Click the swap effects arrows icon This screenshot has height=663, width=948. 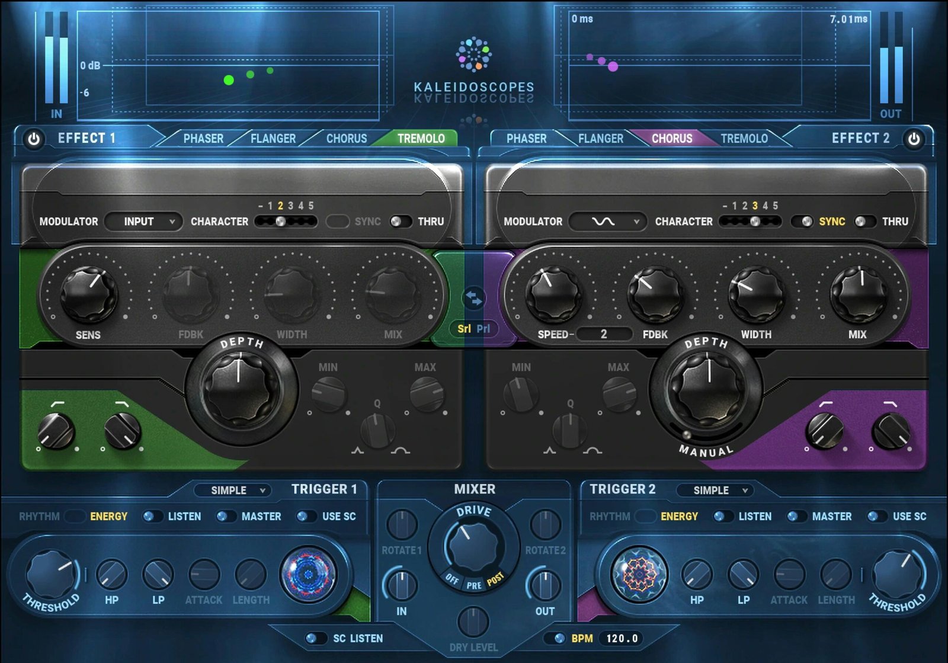click(x=473, y=298)
